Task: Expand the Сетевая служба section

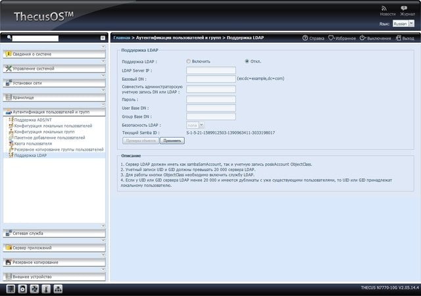Action: tap(54, 233)
